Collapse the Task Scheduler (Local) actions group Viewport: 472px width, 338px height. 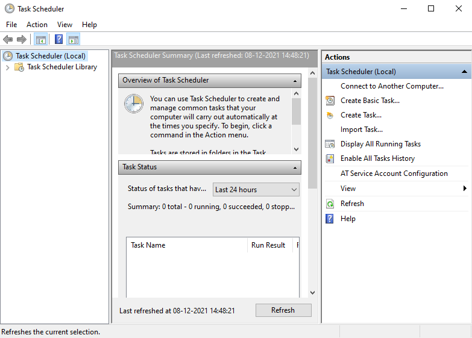pos(464,72)
